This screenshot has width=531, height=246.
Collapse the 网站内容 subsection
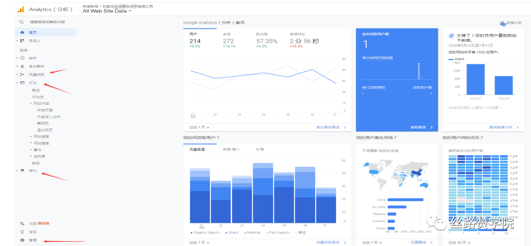click(31, 103)
